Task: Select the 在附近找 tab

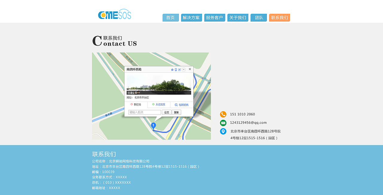Action: (182, 105)
